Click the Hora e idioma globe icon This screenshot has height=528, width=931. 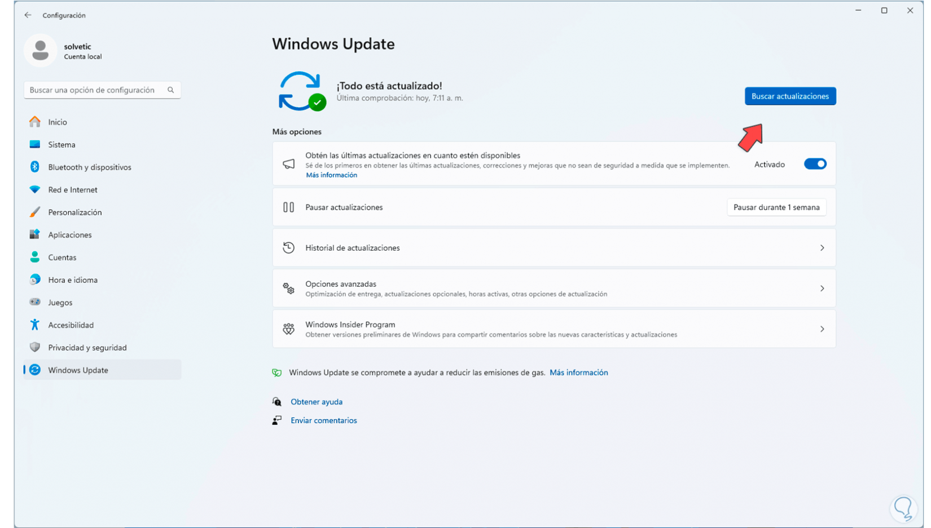(35, 279)
